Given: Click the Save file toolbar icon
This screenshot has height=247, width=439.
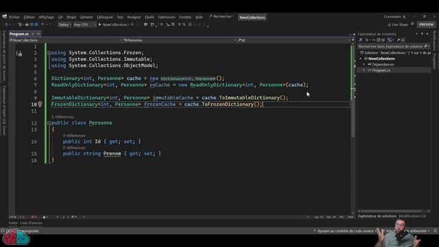Looking at the screenshot, I should tap(32, 25).
